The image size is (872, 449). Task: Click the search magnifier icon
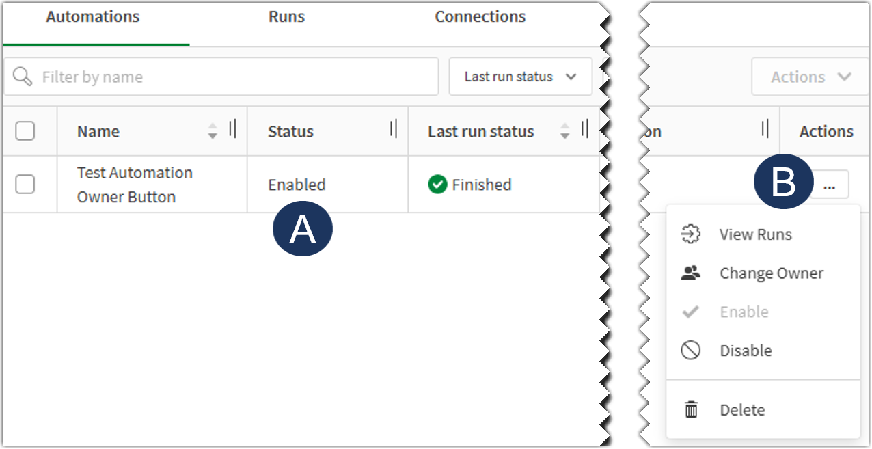click(23, 77)
